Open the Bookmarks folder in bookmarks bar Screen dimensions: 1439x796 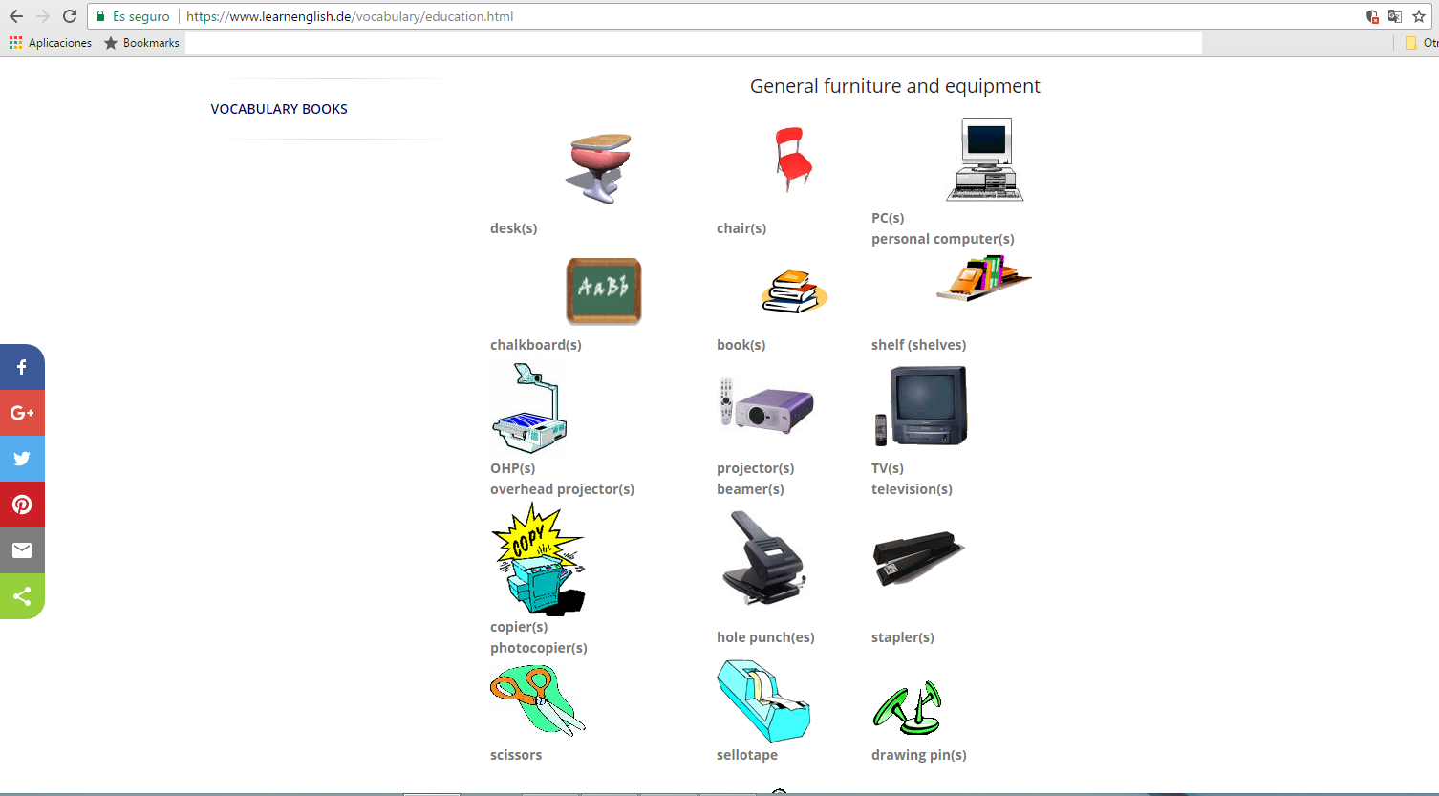tap(141, 43)
